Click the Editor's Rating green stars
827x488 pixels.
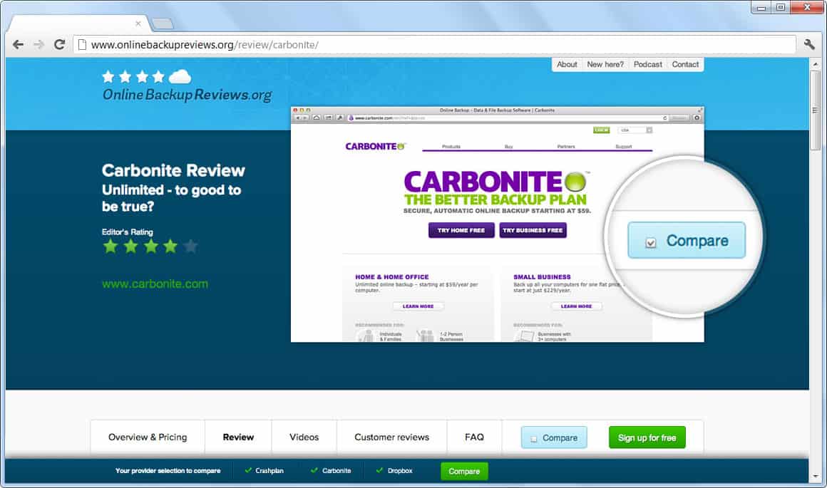(x=150, y=246)
